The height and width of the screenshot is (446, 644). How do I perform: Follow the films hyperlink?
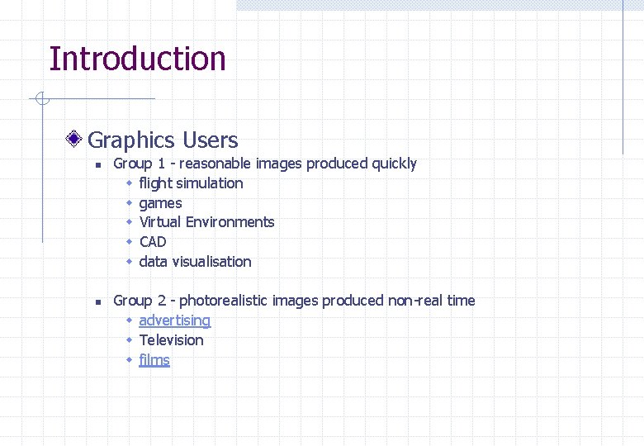coord(154,360)
